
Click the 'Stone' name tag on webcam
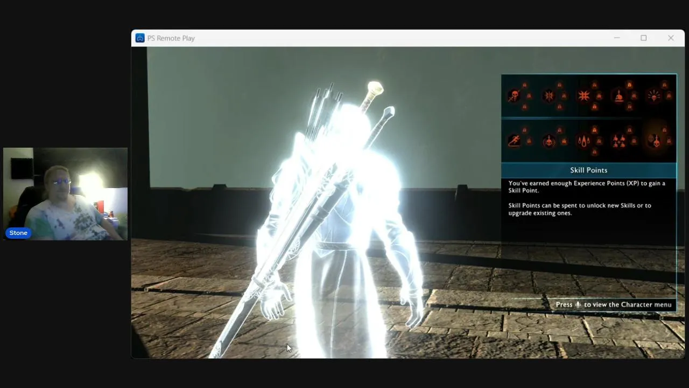click(x=18, y=233)
